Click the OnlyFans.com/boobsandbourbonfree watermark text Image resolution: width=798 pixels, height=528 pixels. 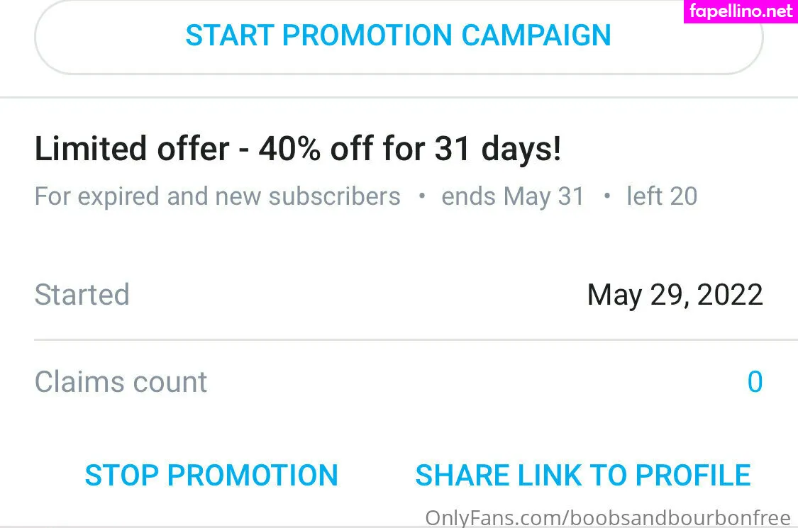pos(608,518)
